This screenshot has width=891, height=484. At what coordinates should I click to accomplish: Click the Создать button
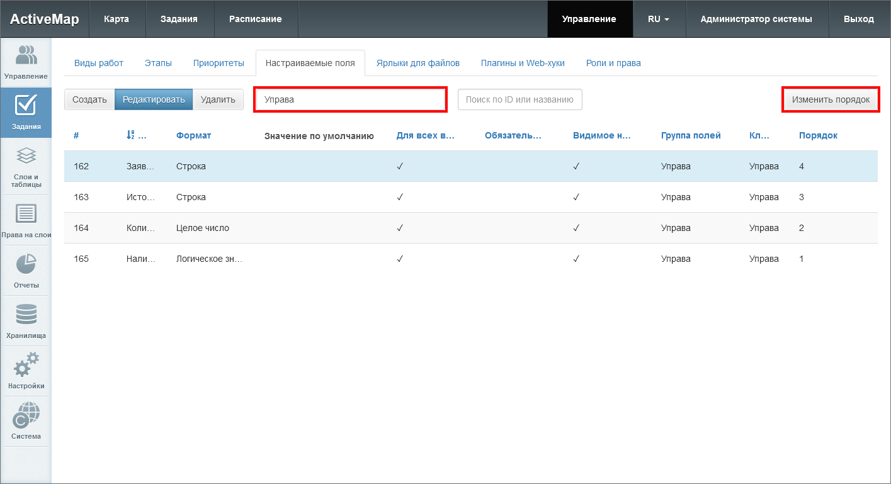click(89, 99)
